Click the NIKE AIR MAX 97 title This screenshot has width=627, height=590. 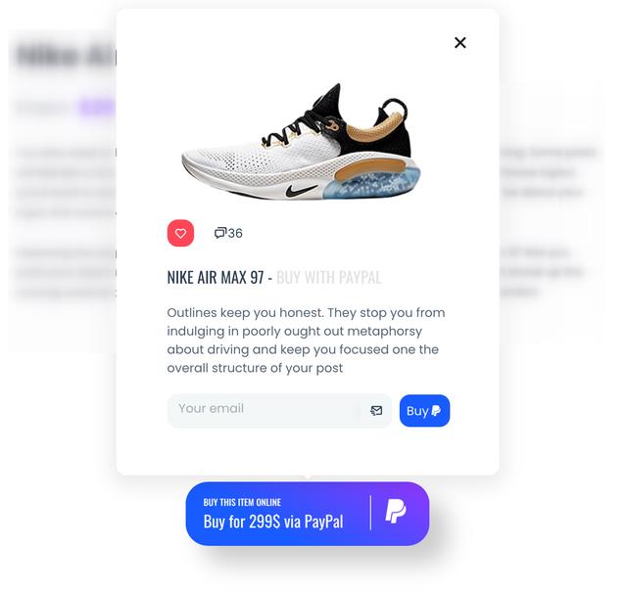tap(216, 277)
